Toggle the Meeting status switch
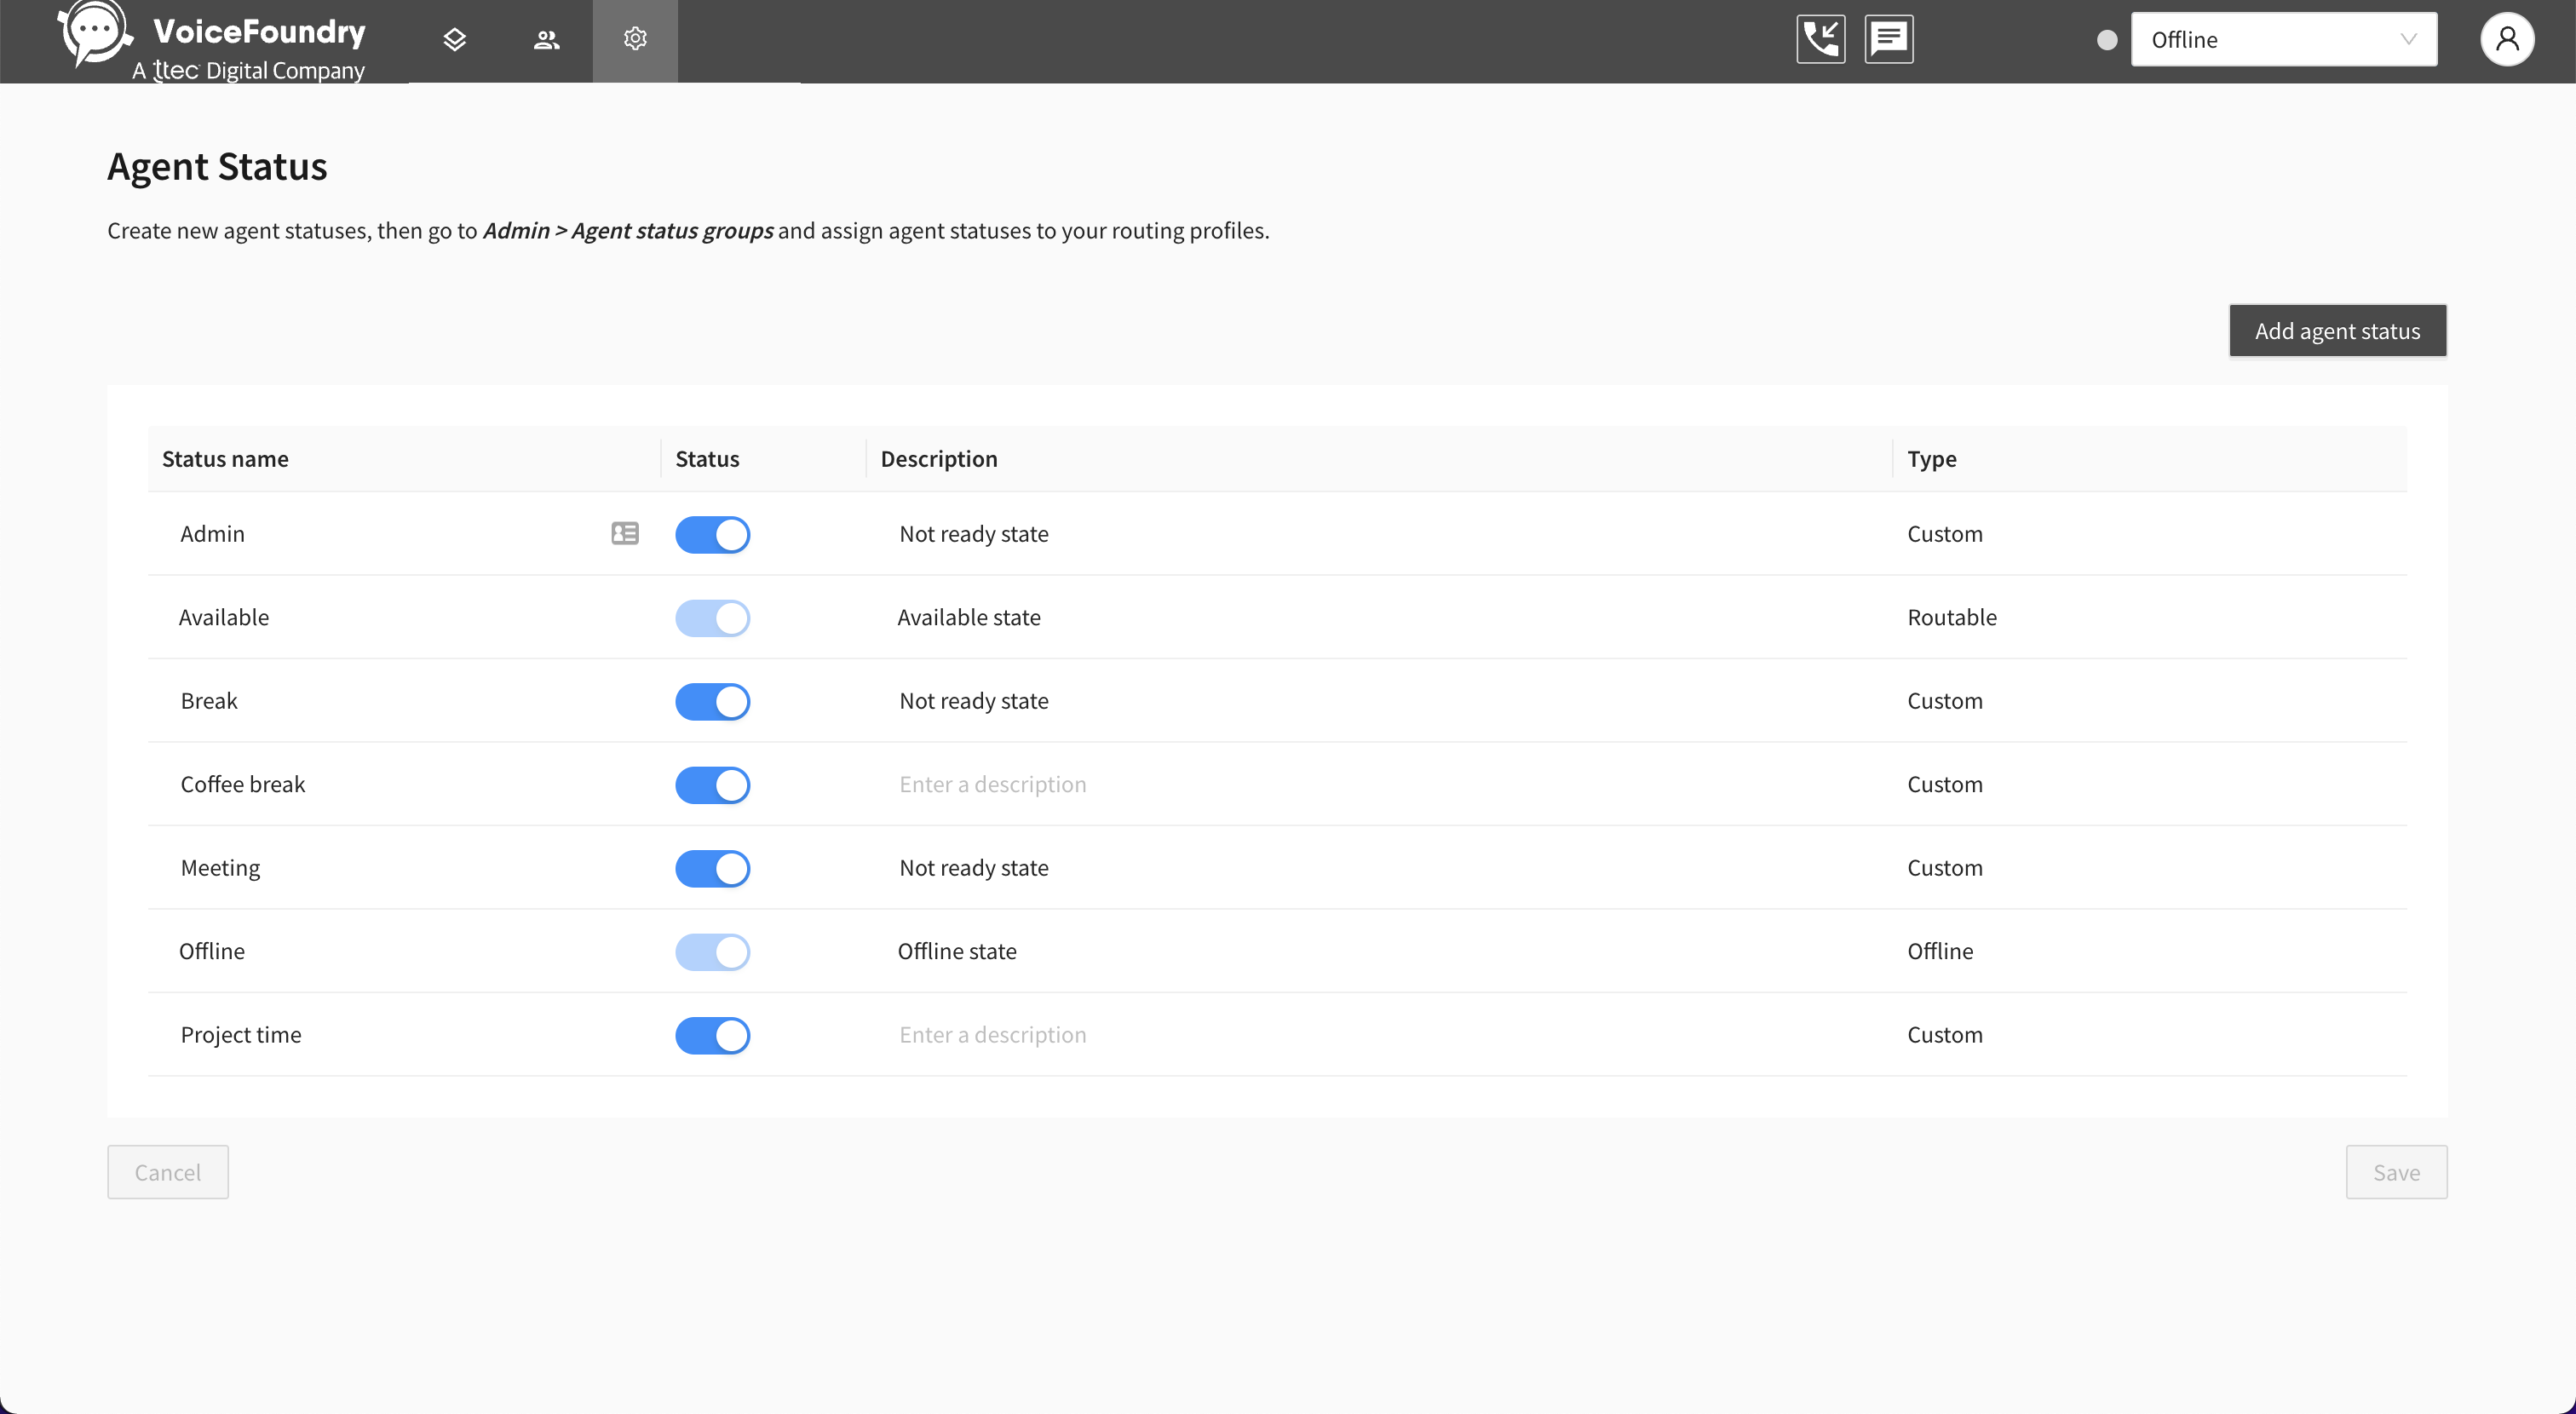 point(713,868)
